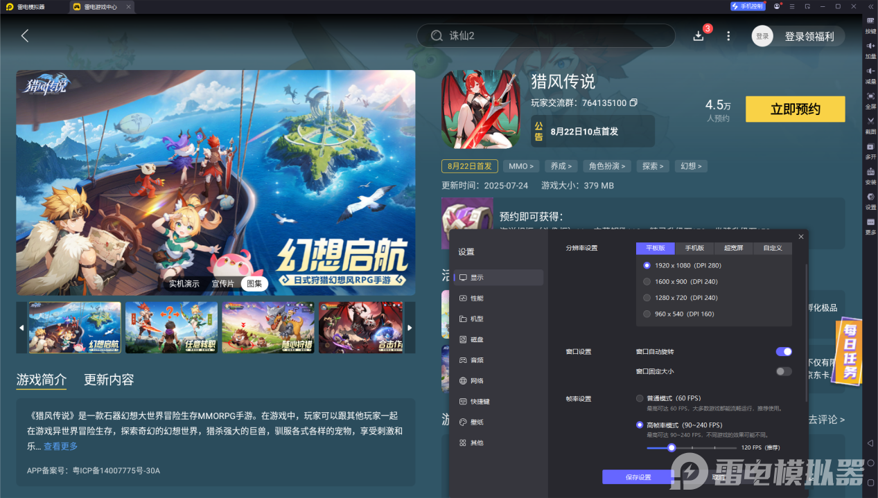Screen dimensions: 878x498
Task: Show next screenshot thumbnails with right arrow
Action: pyautogui.click(x=410, y=328)
